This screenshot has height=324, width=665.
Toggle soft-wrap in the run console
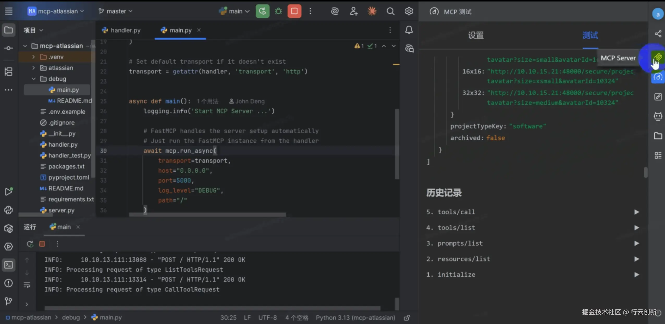pyautogui.click(x=27, y=285)
